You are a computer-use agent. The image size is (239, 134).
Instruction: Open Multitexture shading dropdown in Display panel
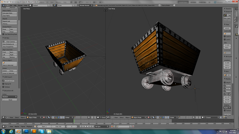coord(227,108)
